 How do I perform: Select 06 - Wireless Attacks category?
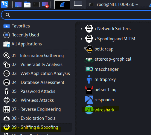[x=33, y=100]
